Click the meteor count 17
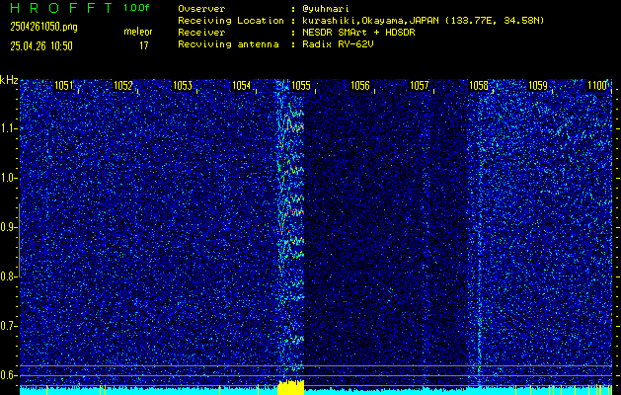621x395 pixels. pyautogui.click(x=144, y=45)
